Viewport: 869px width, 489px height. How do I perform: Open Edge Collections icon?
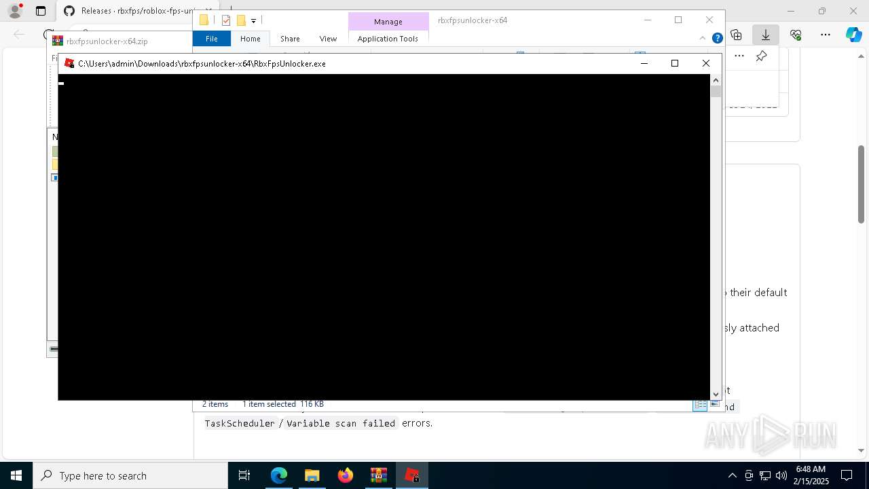(736, 35)
